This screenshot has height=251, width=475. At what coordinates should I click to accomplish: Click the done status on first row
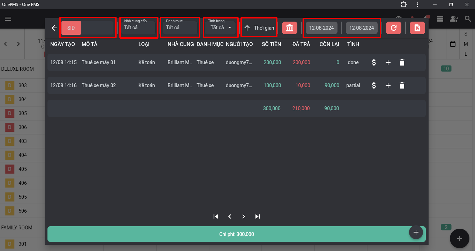tap(353, 62)
